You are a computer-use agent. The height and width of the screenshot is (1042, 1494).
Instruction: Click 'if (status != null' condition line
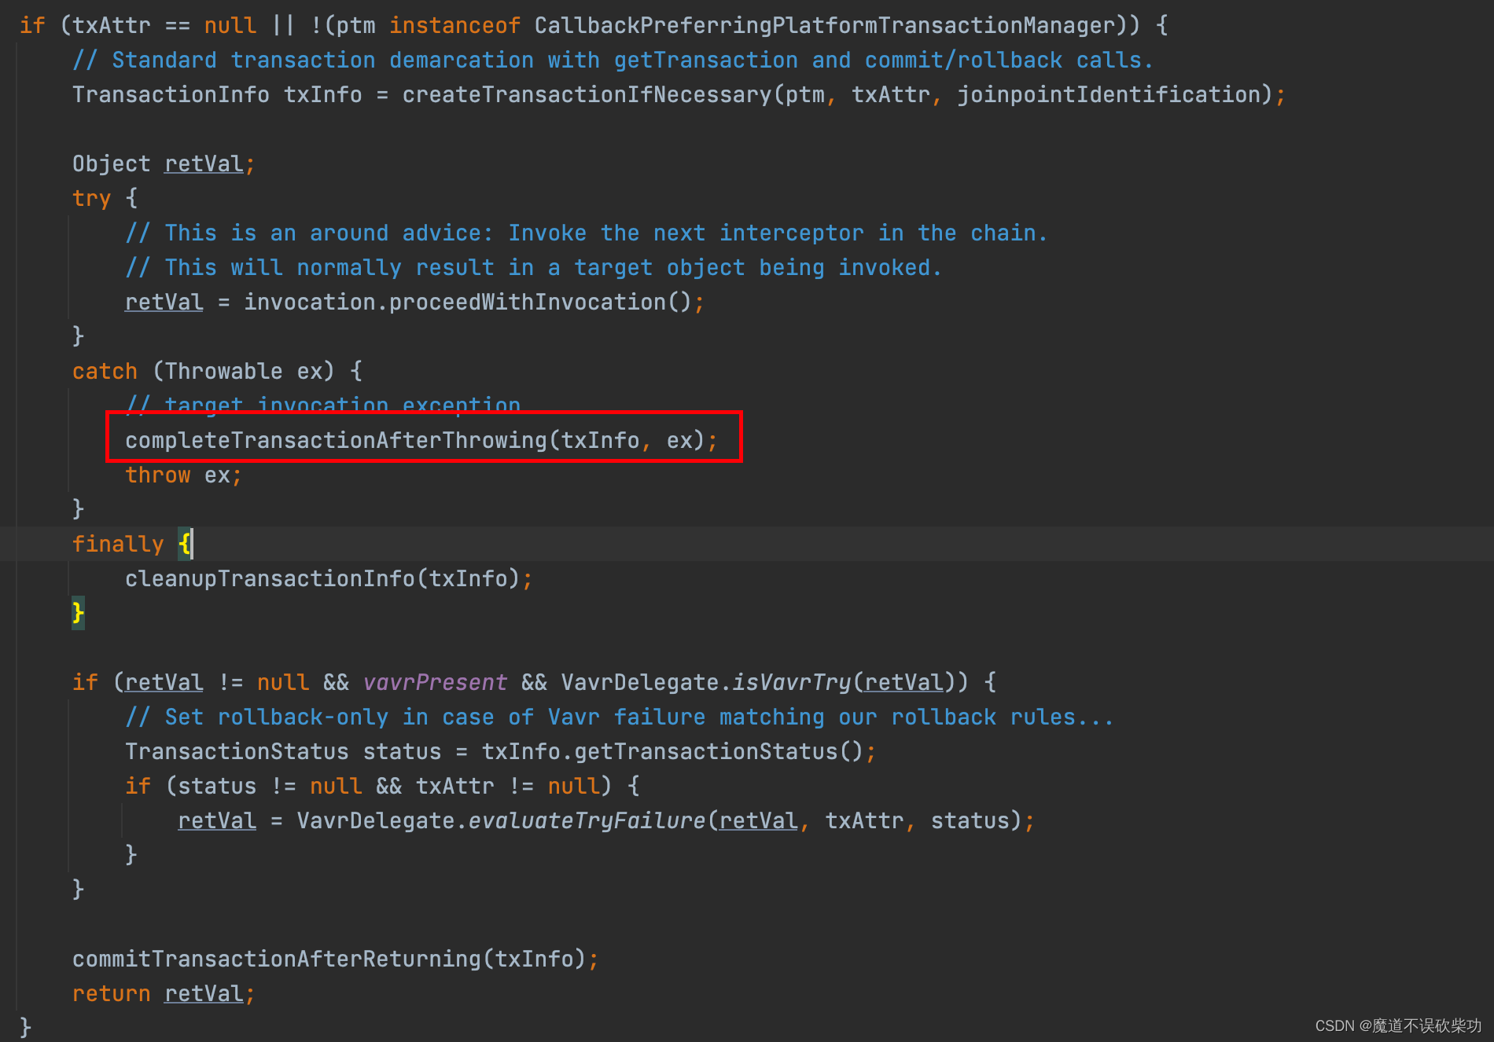(382, 787)
